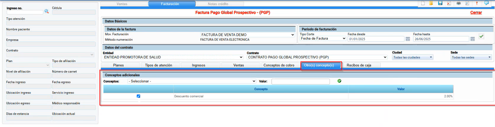Expand the left panel Contrato dropdown

click(x=50, y=55)
